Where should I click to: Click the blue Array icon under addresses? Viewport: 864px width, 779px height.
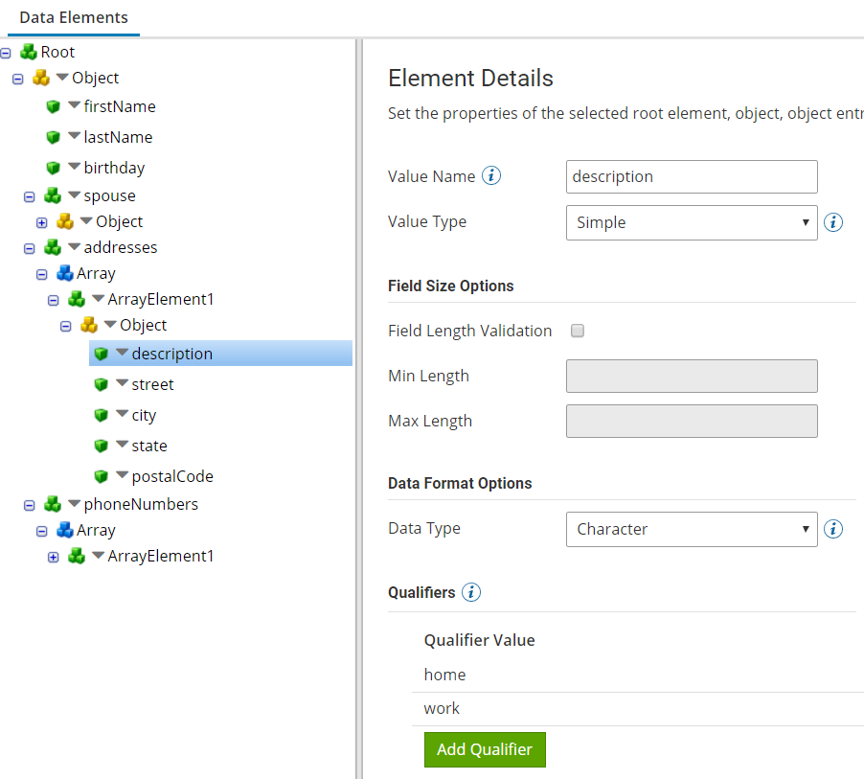(64, 273)
